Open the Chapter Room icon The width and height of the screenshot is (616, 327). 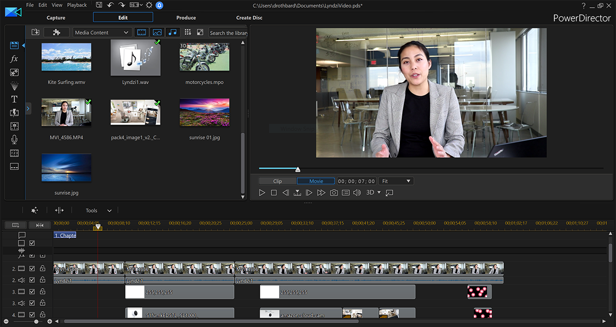(14, 153)
